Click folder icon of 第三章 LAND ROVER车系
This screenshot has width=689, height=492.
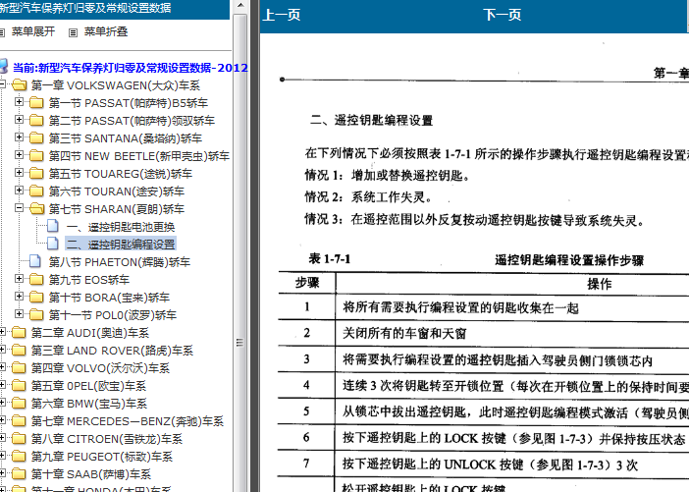point(19,350)
